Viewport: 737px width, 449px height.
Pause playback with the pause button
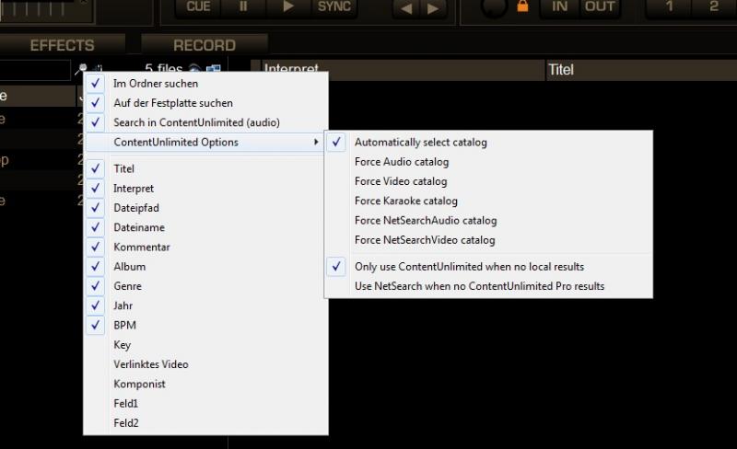(x=243, y=7)
